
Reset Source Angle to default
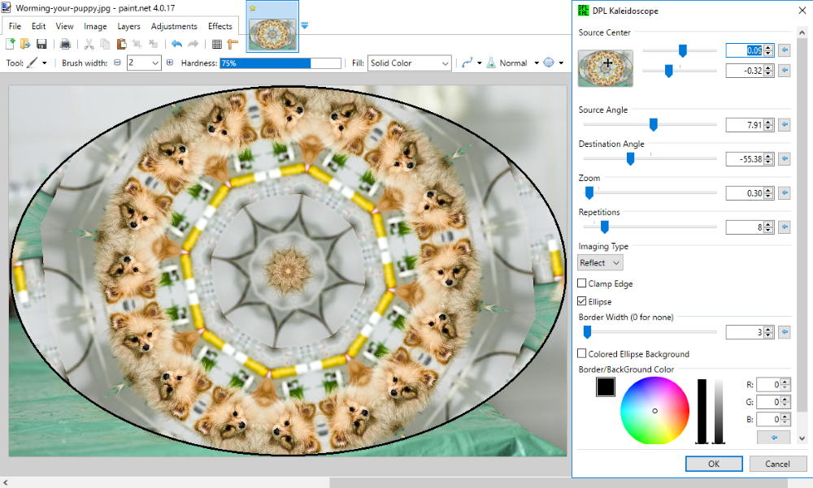click(785, 125)
